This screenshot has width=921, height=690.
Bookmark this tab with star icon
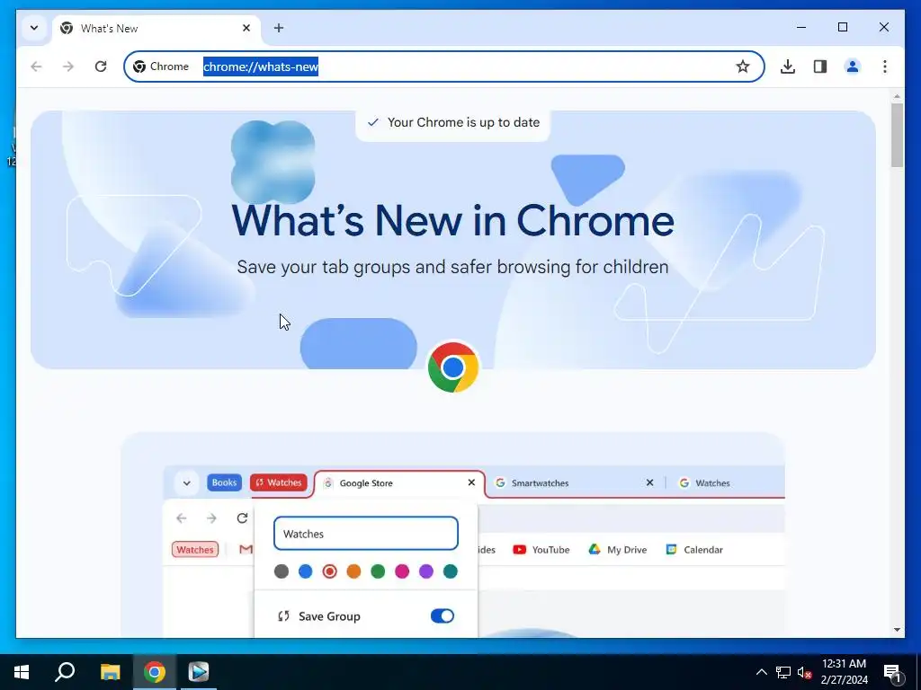[742, 66]
